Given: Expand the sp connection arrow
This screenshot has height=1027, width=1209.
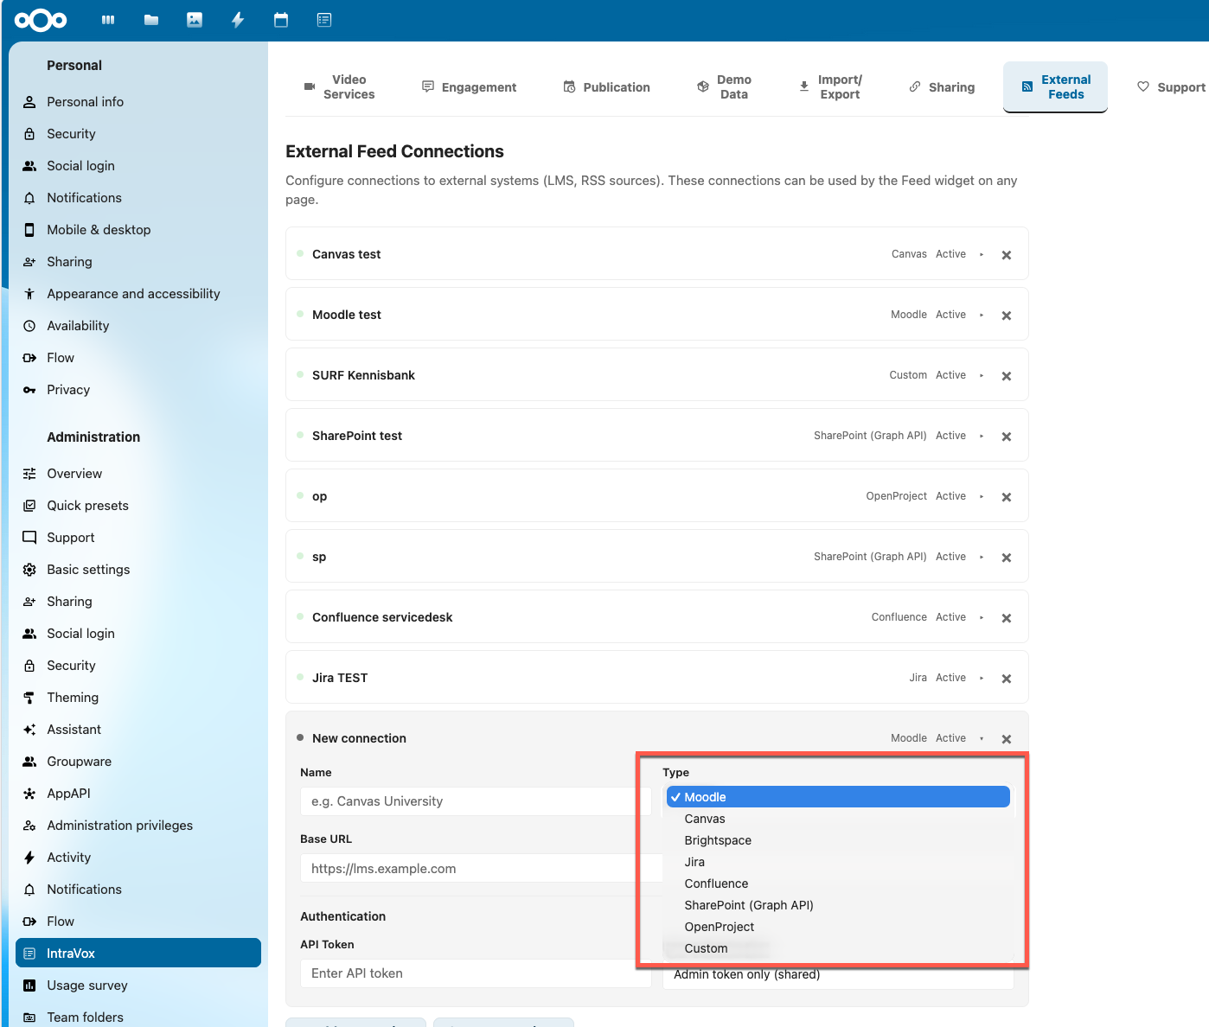Looking at the screenshot, I should pos(982,557).
